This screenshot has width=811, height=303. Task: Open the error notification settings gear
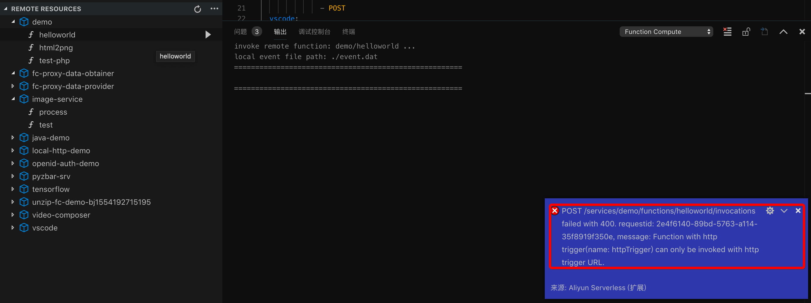pos(770,211)
